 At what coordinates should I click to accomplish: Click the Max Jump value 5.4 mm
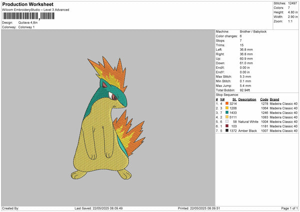coord(245,86)
